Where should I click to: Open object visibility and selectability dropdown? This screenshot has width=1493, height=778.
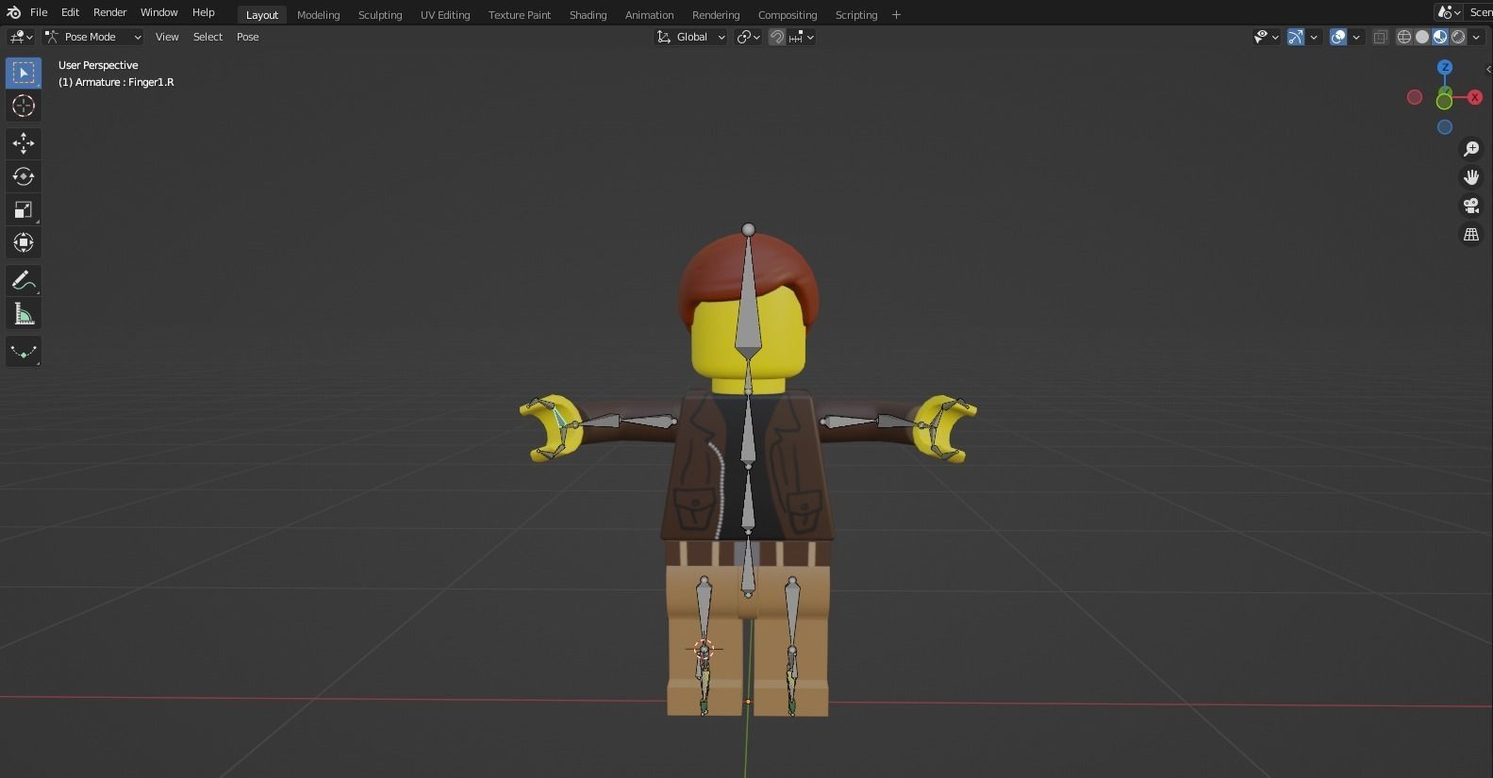(1267, 37)
